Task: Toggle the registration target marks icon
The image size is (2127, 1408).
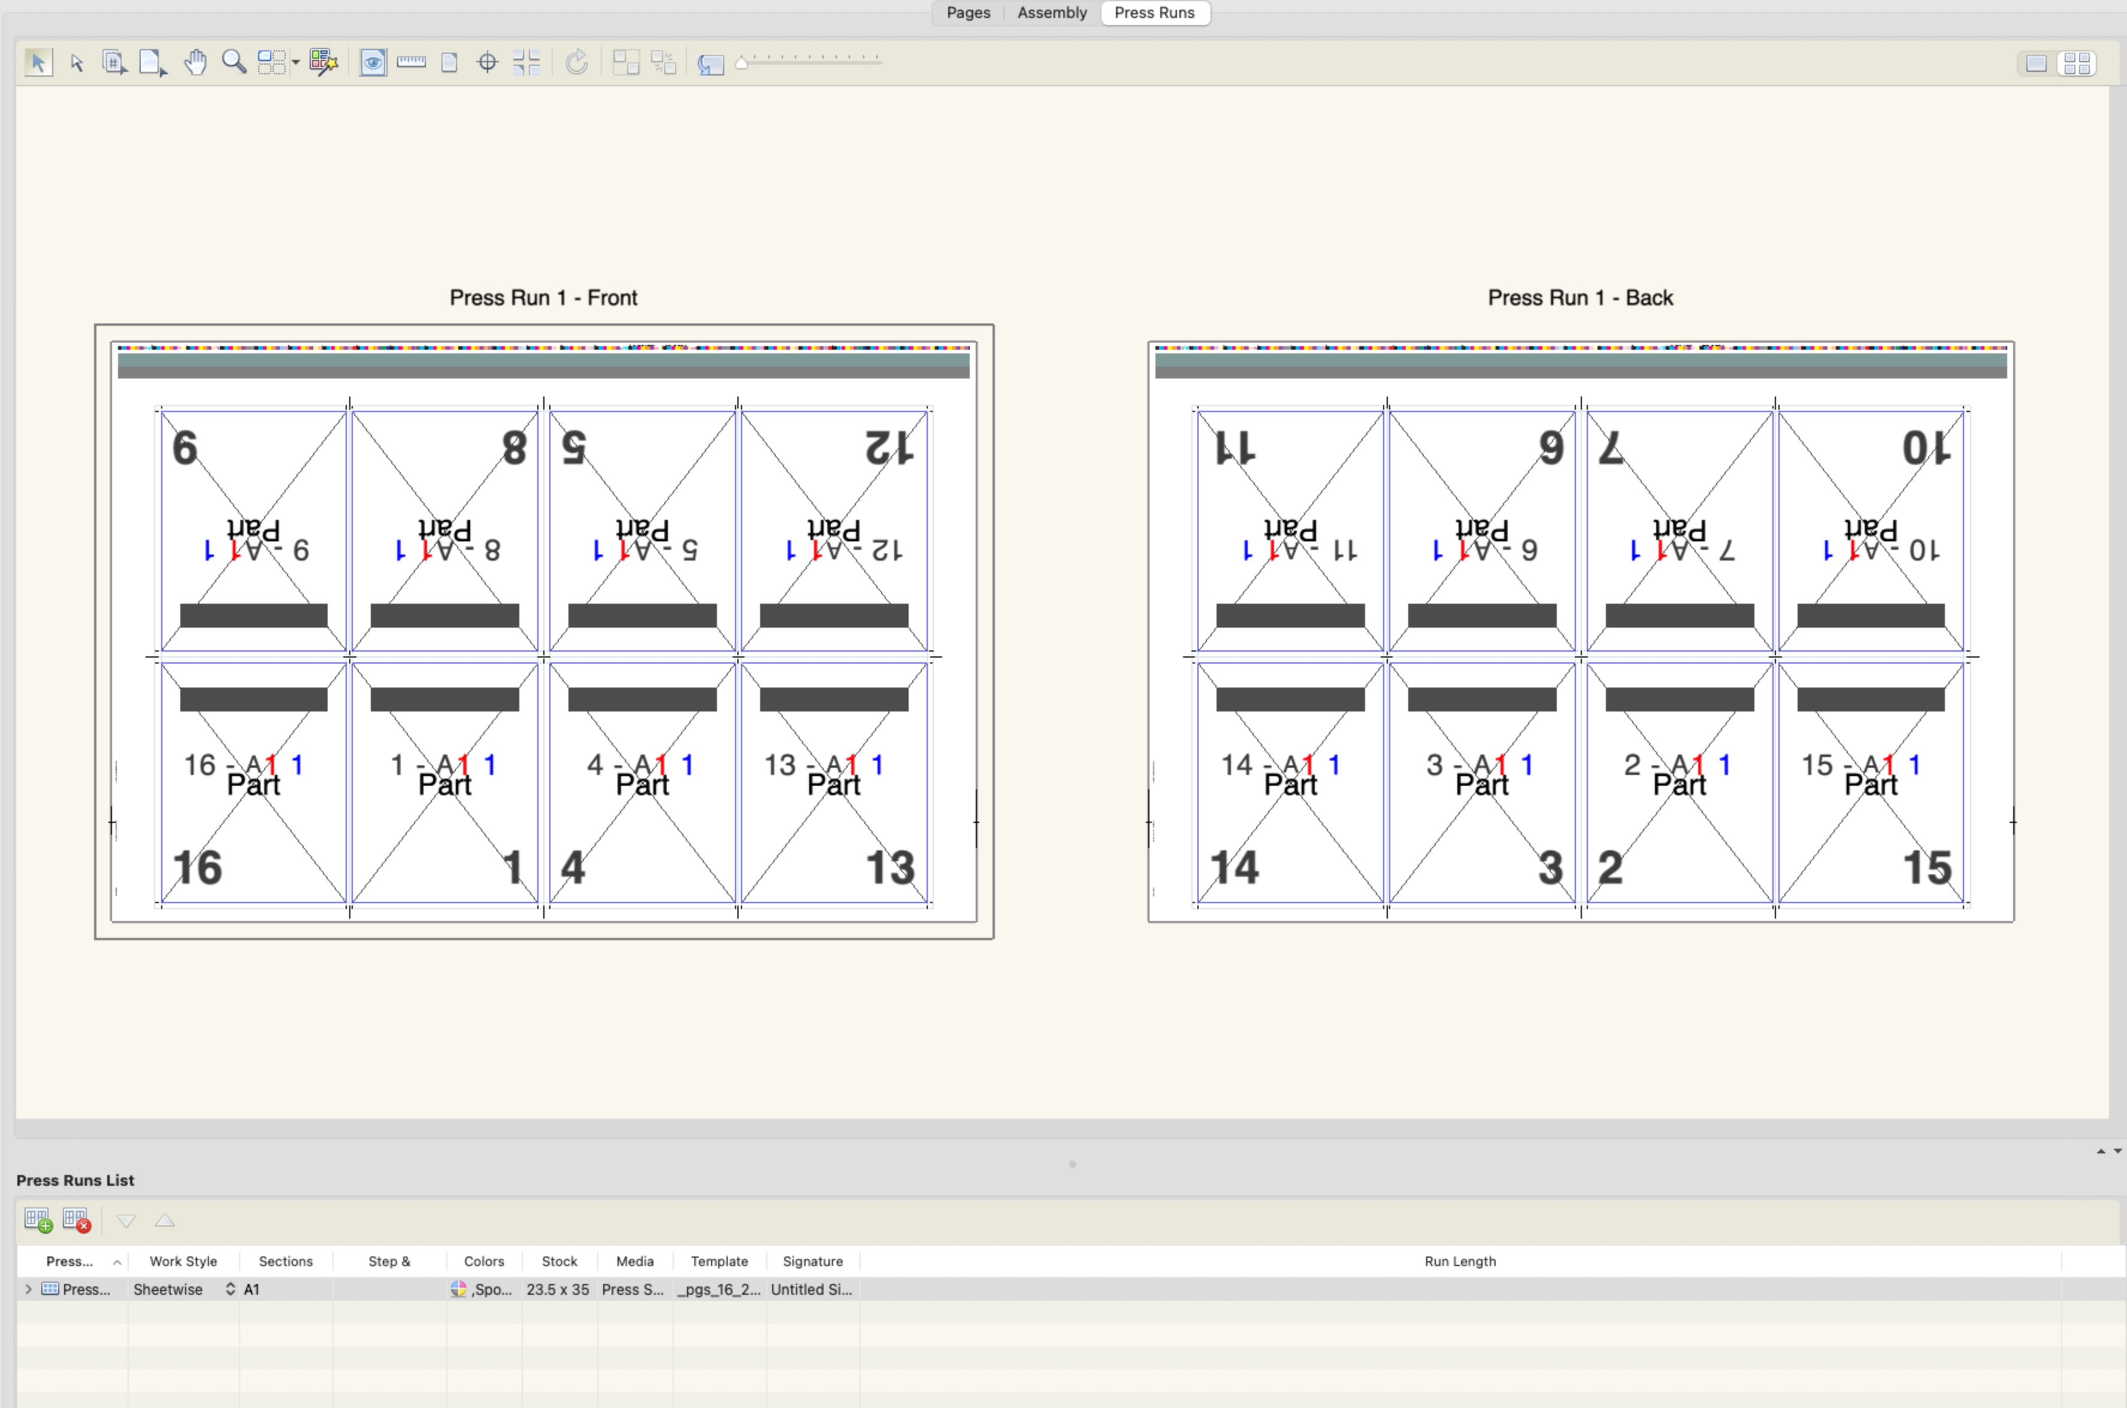Action: tap(488, 62)
